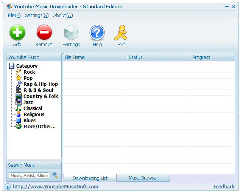Image resolution: width=240 pixels, height=192 pixels.
Task: Click the Search Music panel header
Action: [x=34, y=165]
